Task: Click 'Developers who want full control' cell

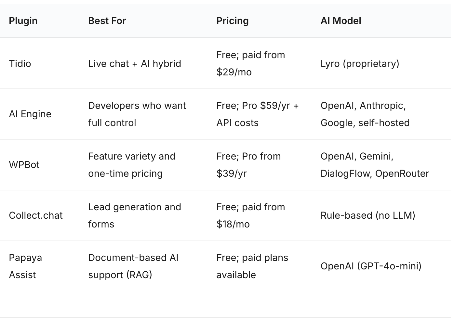Action: click(x=137, y=114)
